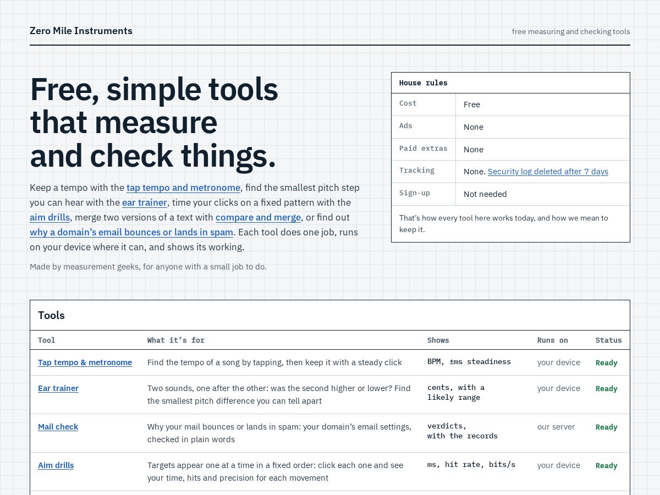
Task: Click the 'What it's for' column header
Action: pos(176,340)
